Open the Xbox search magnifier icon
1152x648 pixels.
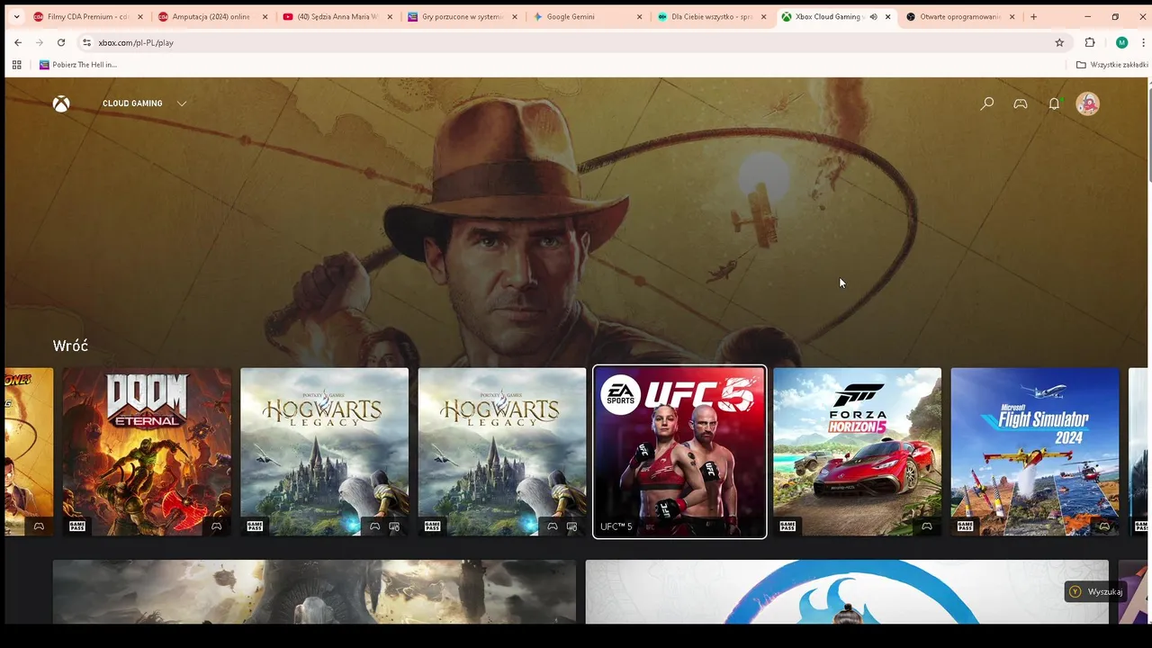click(987, 103)
